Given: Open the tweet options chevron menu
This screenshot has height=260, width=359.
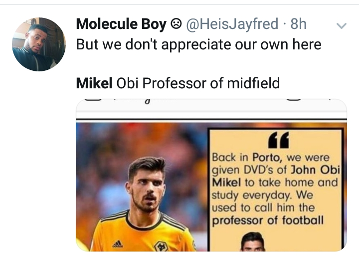Looking at the screenshot, I should pos(342,24).
